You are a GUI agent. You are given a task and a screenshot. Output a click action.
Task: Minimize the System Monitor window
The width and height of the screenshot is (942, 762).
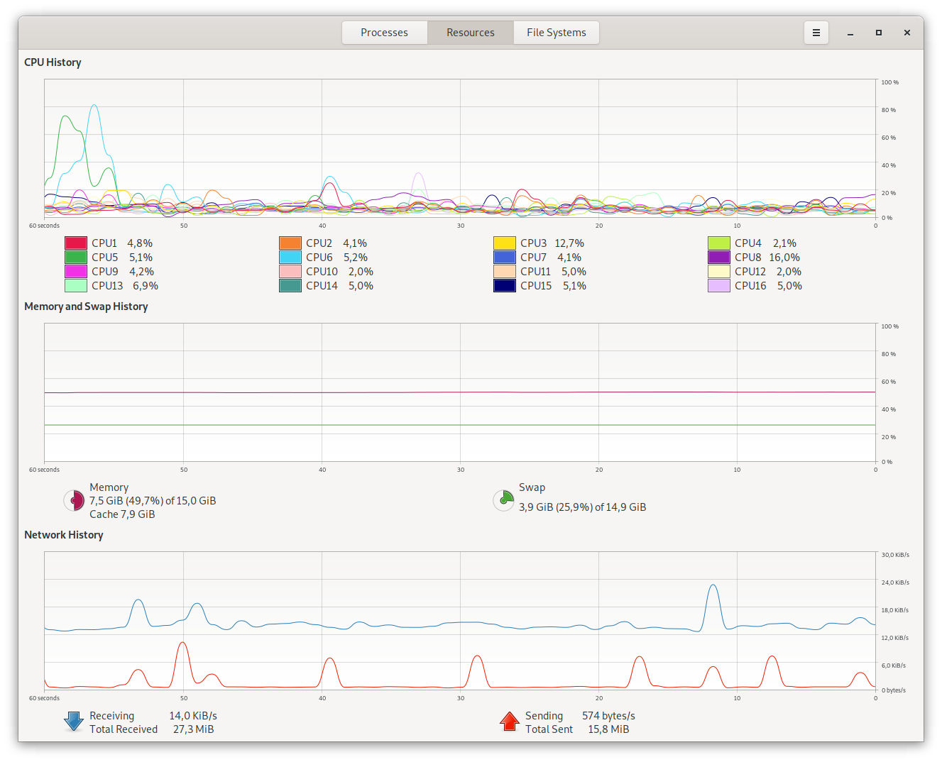(x=850, y=33)
